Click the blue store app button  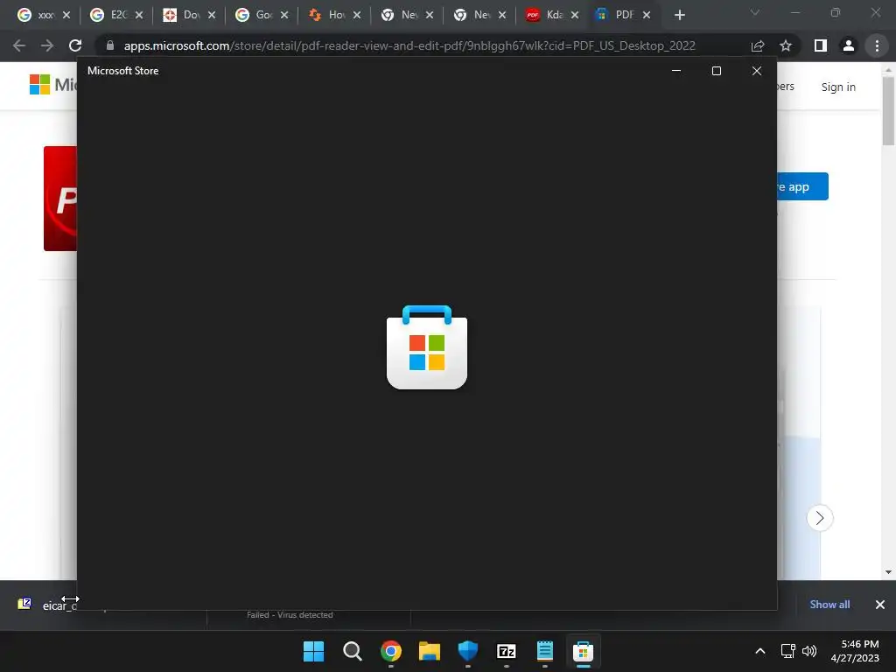pyautogui.click(x=802, y=186)
